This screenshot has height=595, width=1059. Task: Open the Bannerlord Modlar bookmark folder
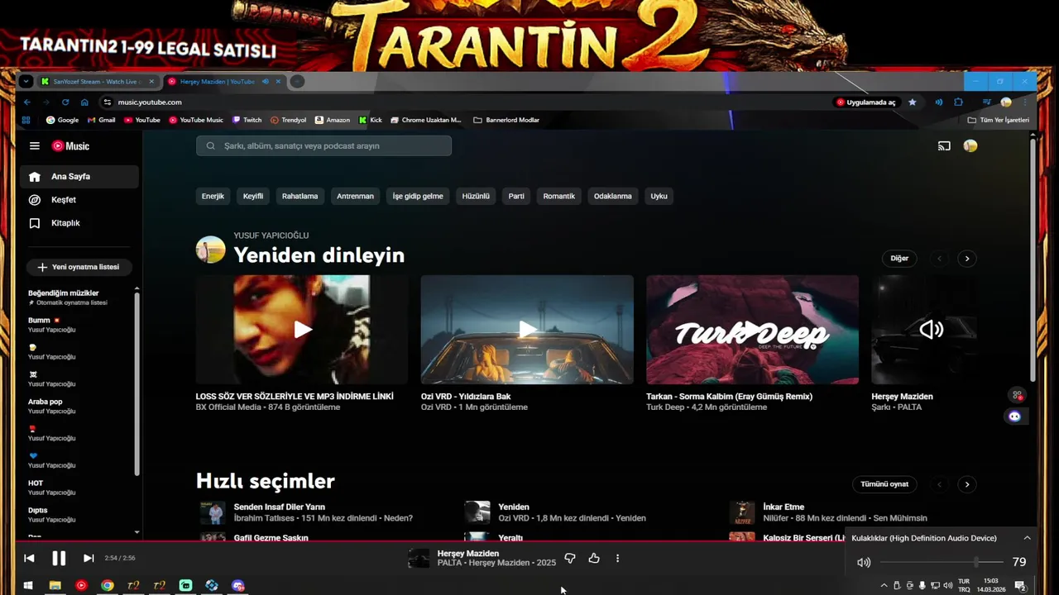[506, 120]
